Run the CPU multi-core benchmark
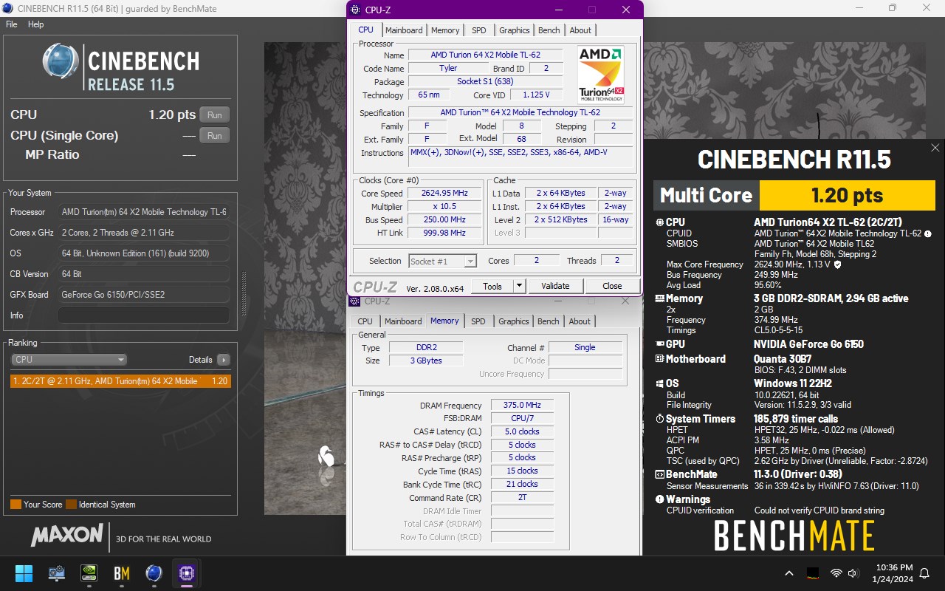Viewport: 945px width, 591px height. coord(215,115)
